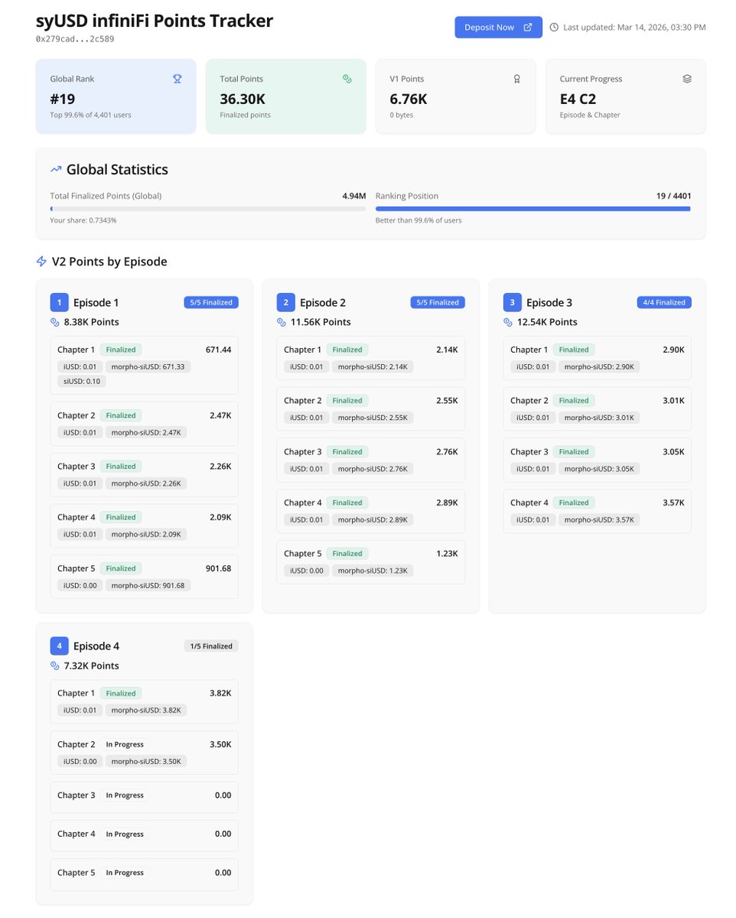Click Episode 2 5/5 Finalized badge

pos(438,302)
